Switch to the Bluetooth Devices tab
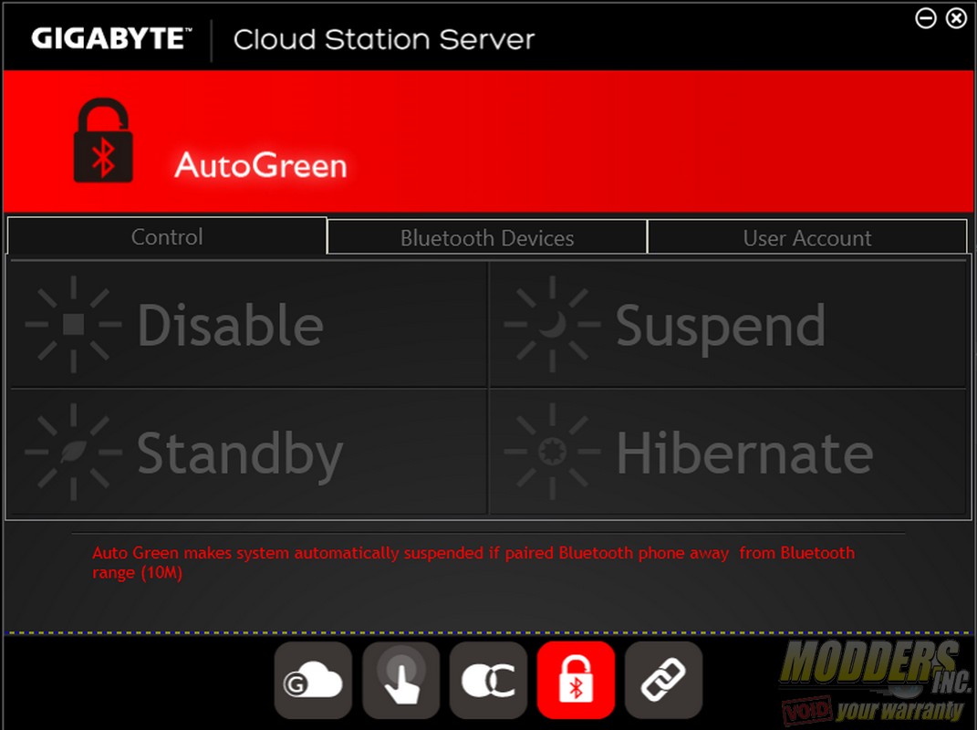 [487, 237]
